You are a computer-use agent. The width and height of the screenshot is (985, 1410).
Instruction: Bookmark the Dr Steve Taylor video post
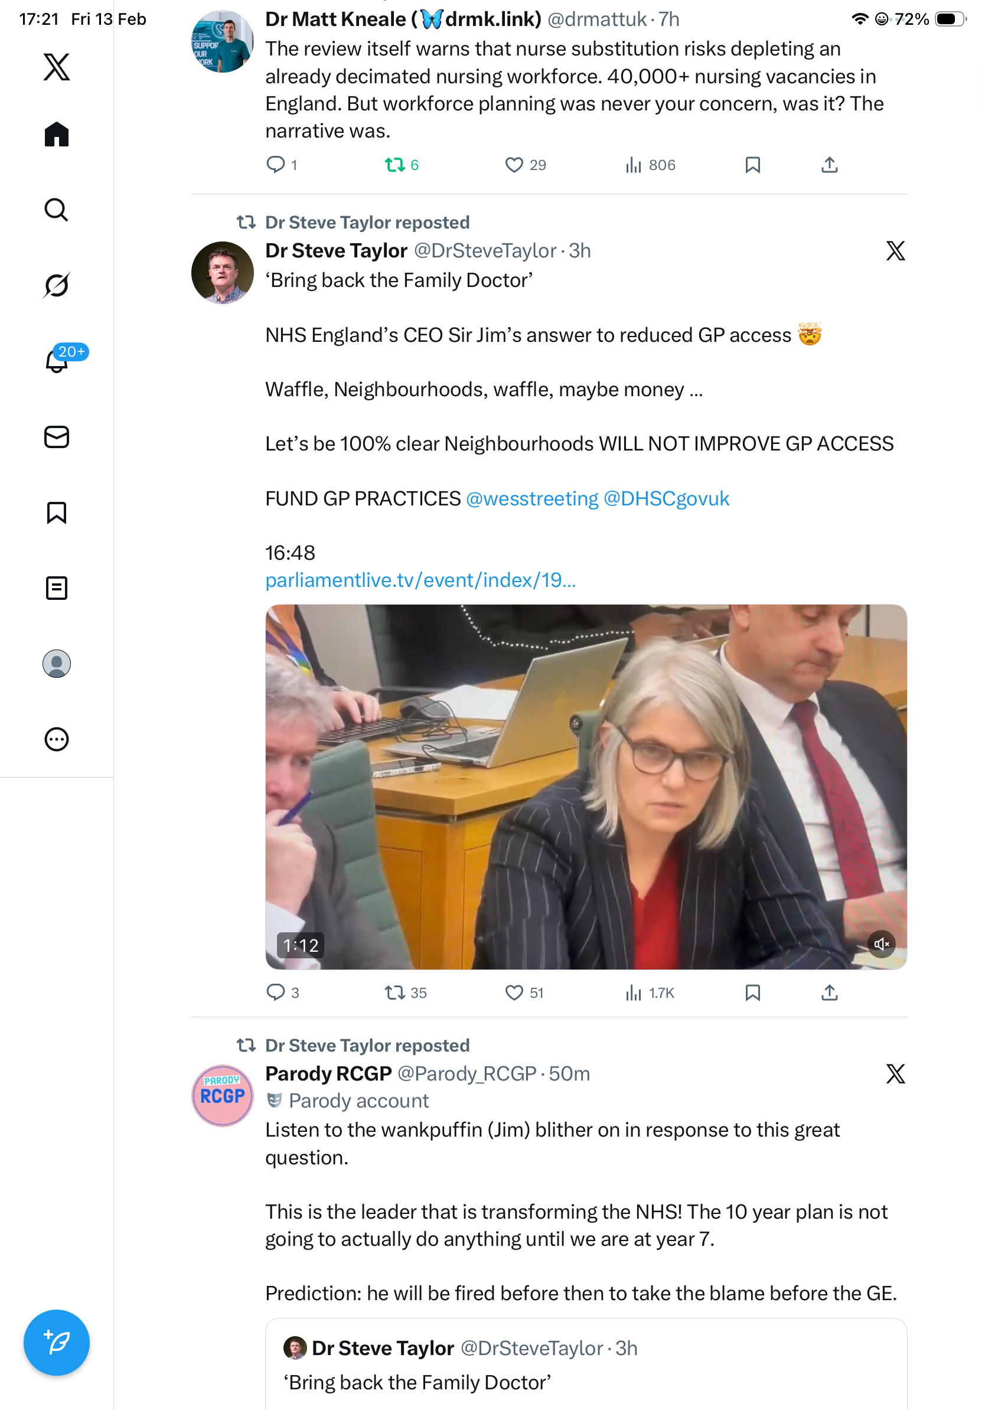click(x=753, y=993)
